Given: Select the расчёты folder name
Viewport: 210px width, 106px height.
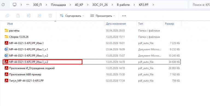Looking at the screenshot, I should click(x=14, y=31).
